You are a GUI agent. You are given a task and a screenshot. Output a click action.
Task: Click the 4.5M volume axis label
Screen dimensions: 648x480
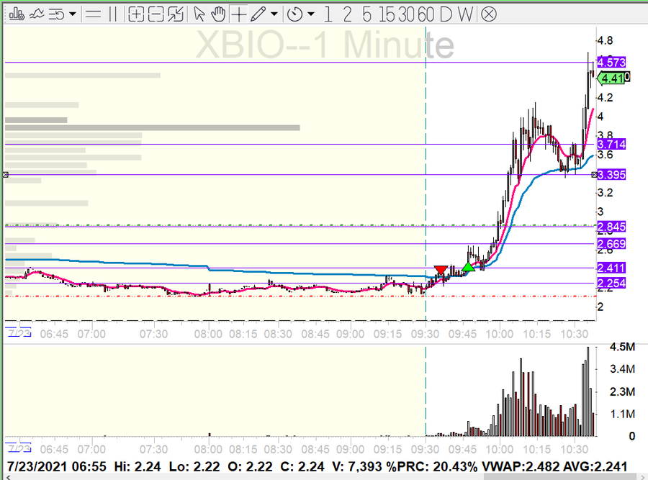pyautogui.click(x=622, y=347)
